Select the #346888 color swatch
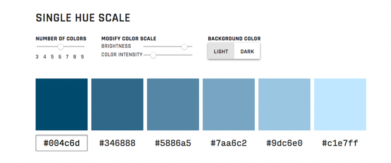Screen dimensions: 391x163 (117, 104)
